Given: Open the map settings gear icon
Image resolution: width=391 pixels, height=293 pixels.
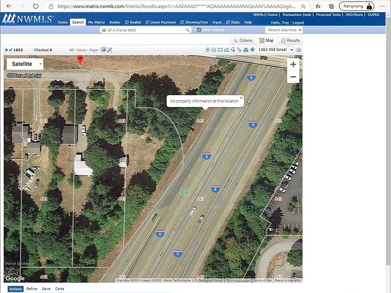Looking at the screenshot, I should point(299,50).
